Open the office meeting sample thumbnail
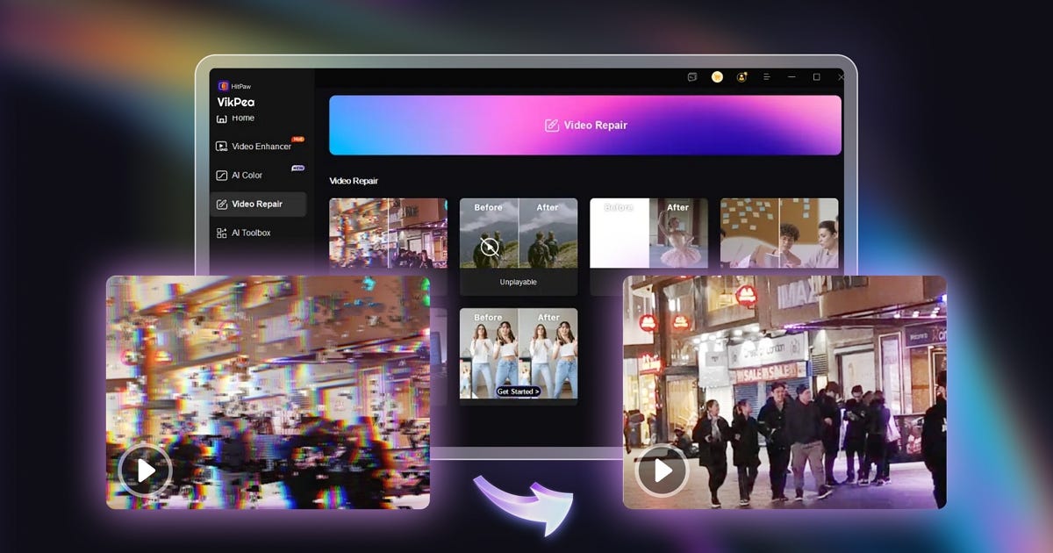 coord(779,233)
